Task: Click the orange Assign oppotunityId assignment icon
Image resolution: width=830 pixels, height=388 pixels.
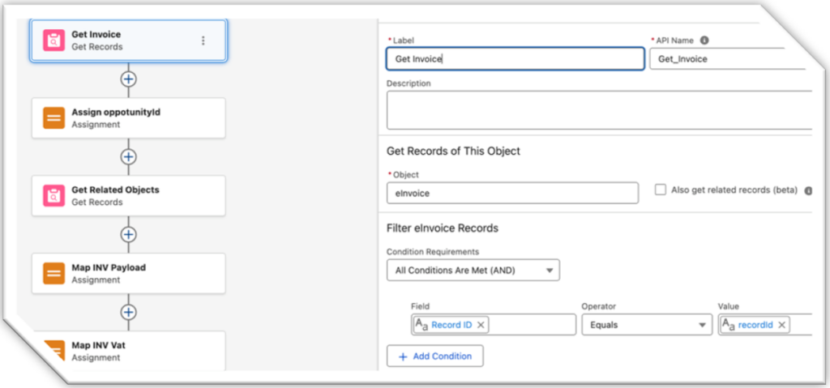Action: click(53, 118)
